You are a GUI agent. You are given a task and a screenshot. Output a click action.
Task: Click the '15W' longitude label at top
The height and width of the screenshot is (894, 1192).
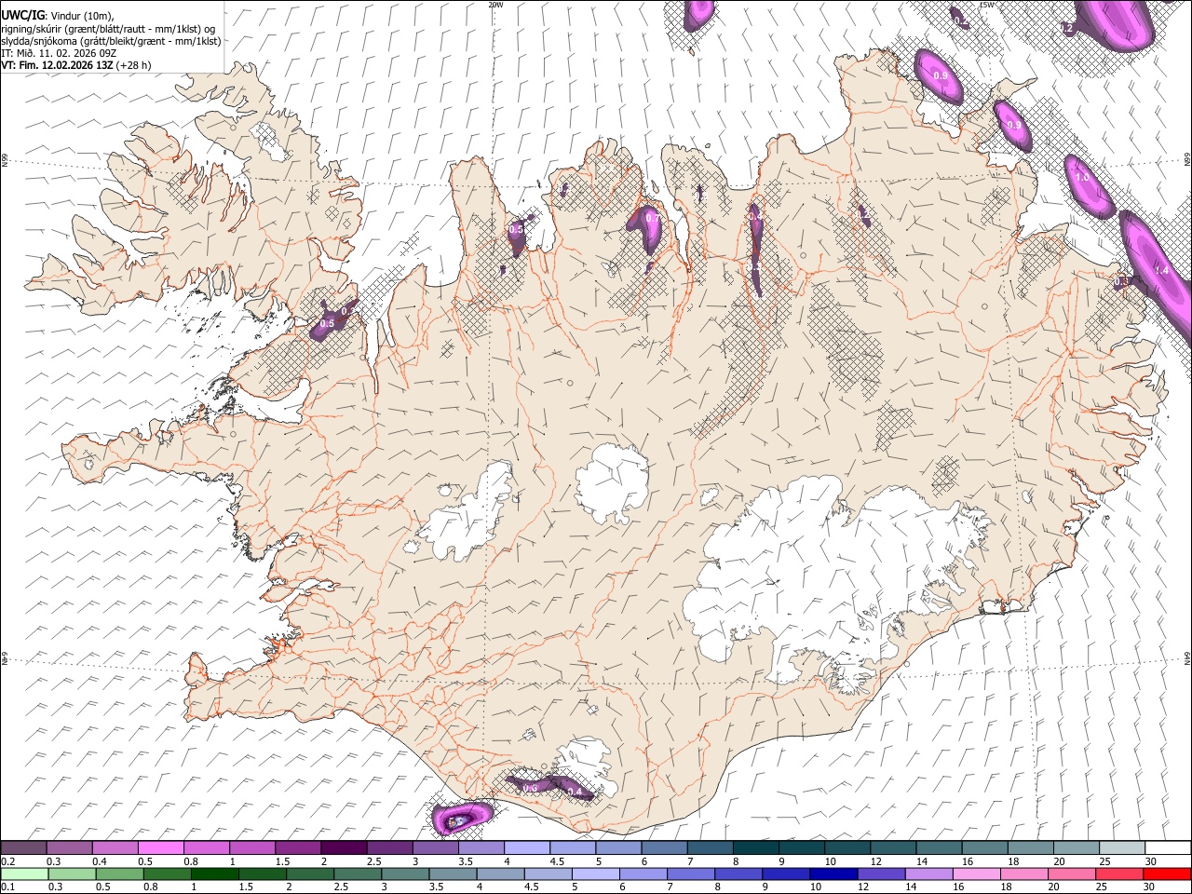pyautogui.click(x=986, y=5)
